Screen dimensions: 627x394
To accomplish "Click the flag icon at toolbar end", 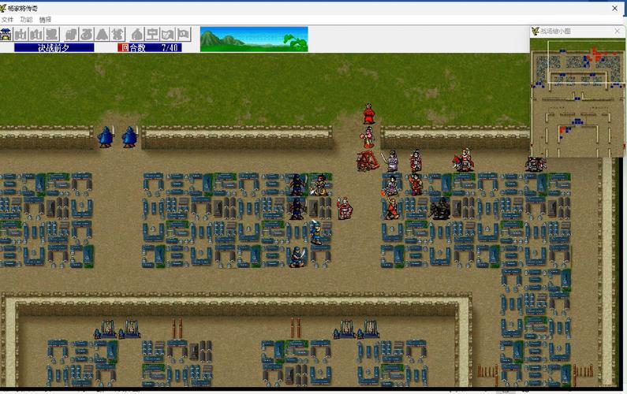I will coord(183,34).
